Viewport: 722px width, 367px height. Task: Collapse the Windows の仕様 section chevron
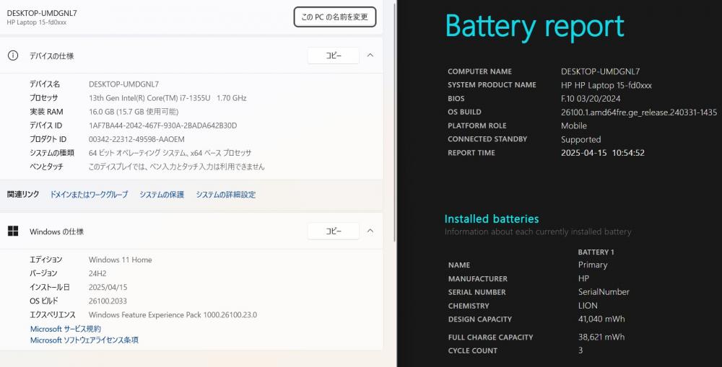point(370,231)
